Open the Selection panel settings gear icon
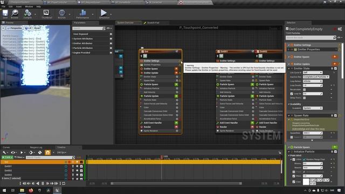The height and width of the screenshot is (194, 345). click(x=340, y=29)
